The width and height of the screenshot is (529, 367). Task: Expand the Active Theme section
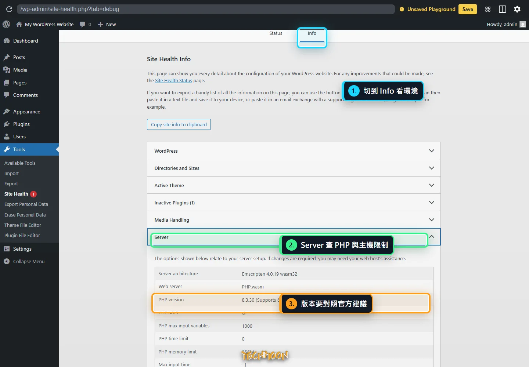tap(294, 185)
